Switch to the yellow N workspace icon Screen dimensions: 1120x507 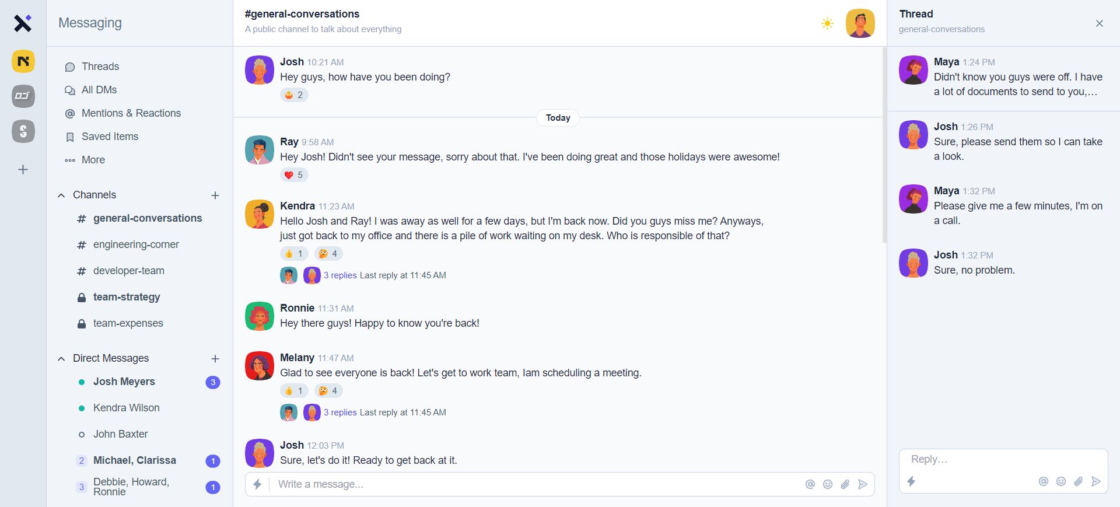click(x=23, y=61)
